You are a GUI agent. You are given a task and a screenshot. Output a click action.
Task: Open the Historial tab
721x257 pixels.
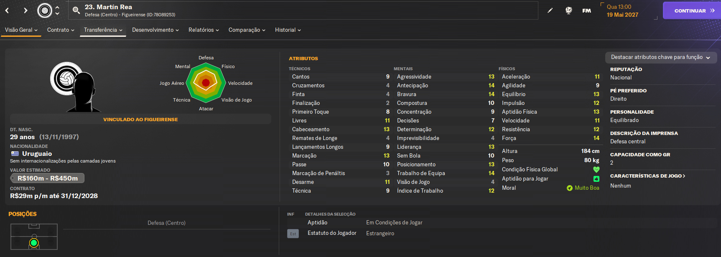coord(288,30)
